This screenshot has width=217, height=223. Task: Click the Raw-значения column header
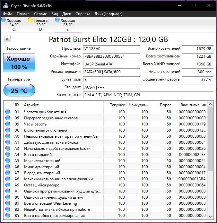click(x=190, y=105)
